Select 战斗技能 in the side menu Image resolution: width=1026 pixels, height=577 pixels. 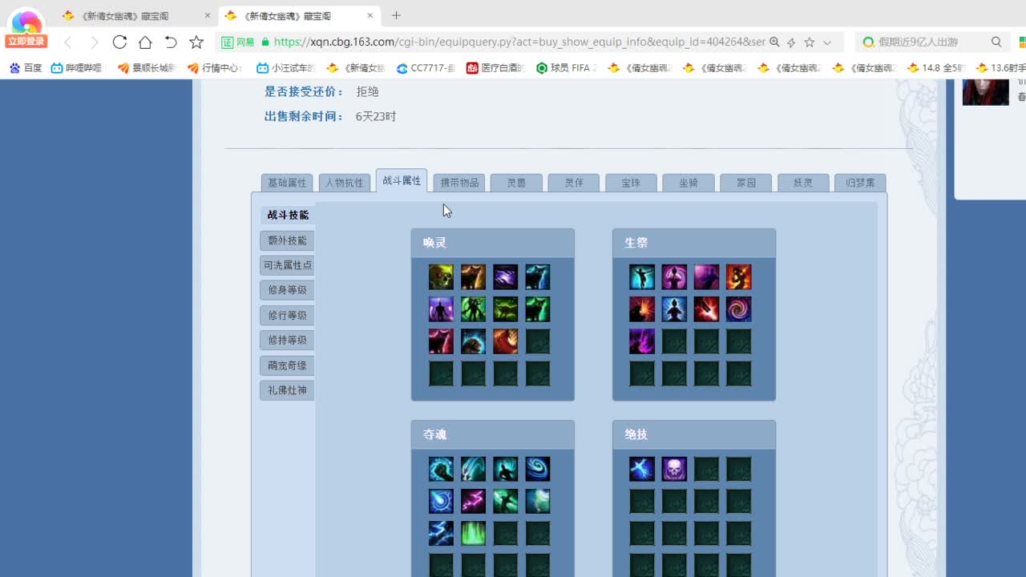coord(287,215)
